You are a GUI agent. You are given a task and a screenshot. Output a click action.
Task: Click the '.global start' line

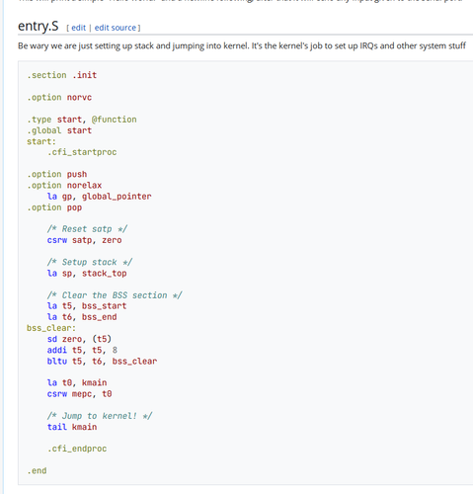59,130
